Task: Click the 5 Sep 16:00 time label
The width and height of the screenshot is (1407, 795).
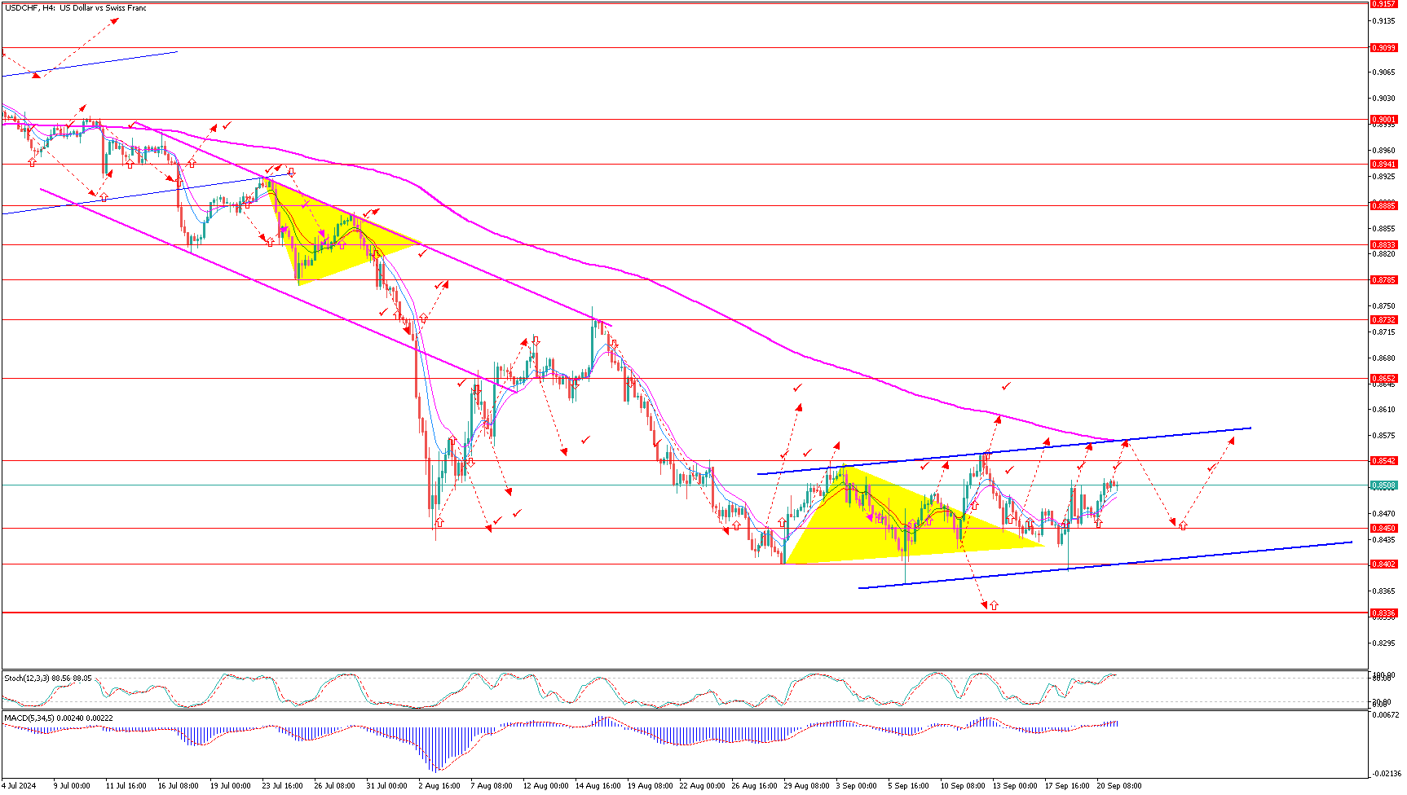Action: [909, 786]
